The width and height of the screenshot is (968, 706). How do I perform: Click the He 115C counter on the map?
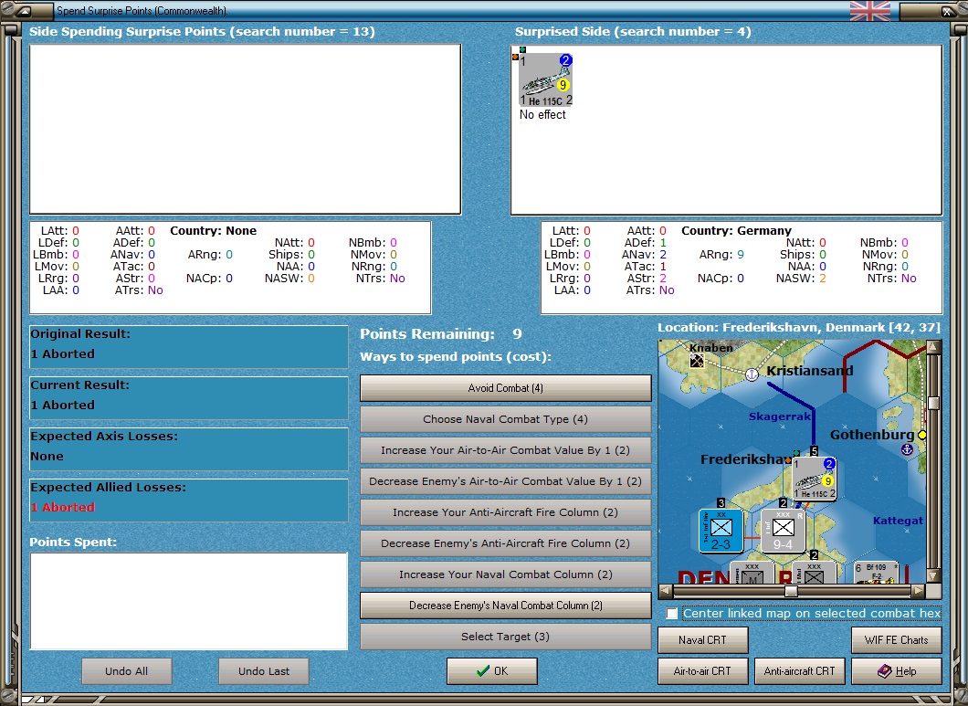click(814, 479)
